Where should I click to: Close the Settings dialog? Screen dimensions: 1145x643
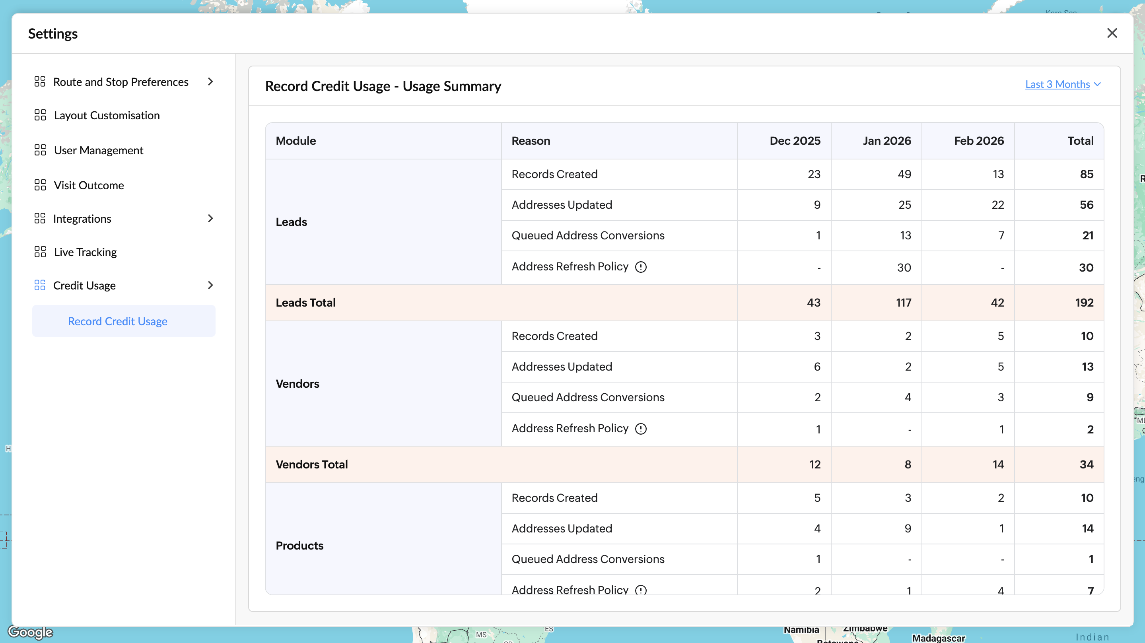[1112, 33]
